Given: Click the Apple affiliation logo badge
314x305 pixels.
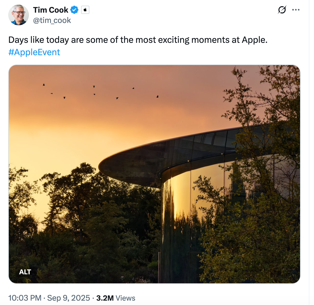Looking at the screenshot, I should (x=85, y=10).
